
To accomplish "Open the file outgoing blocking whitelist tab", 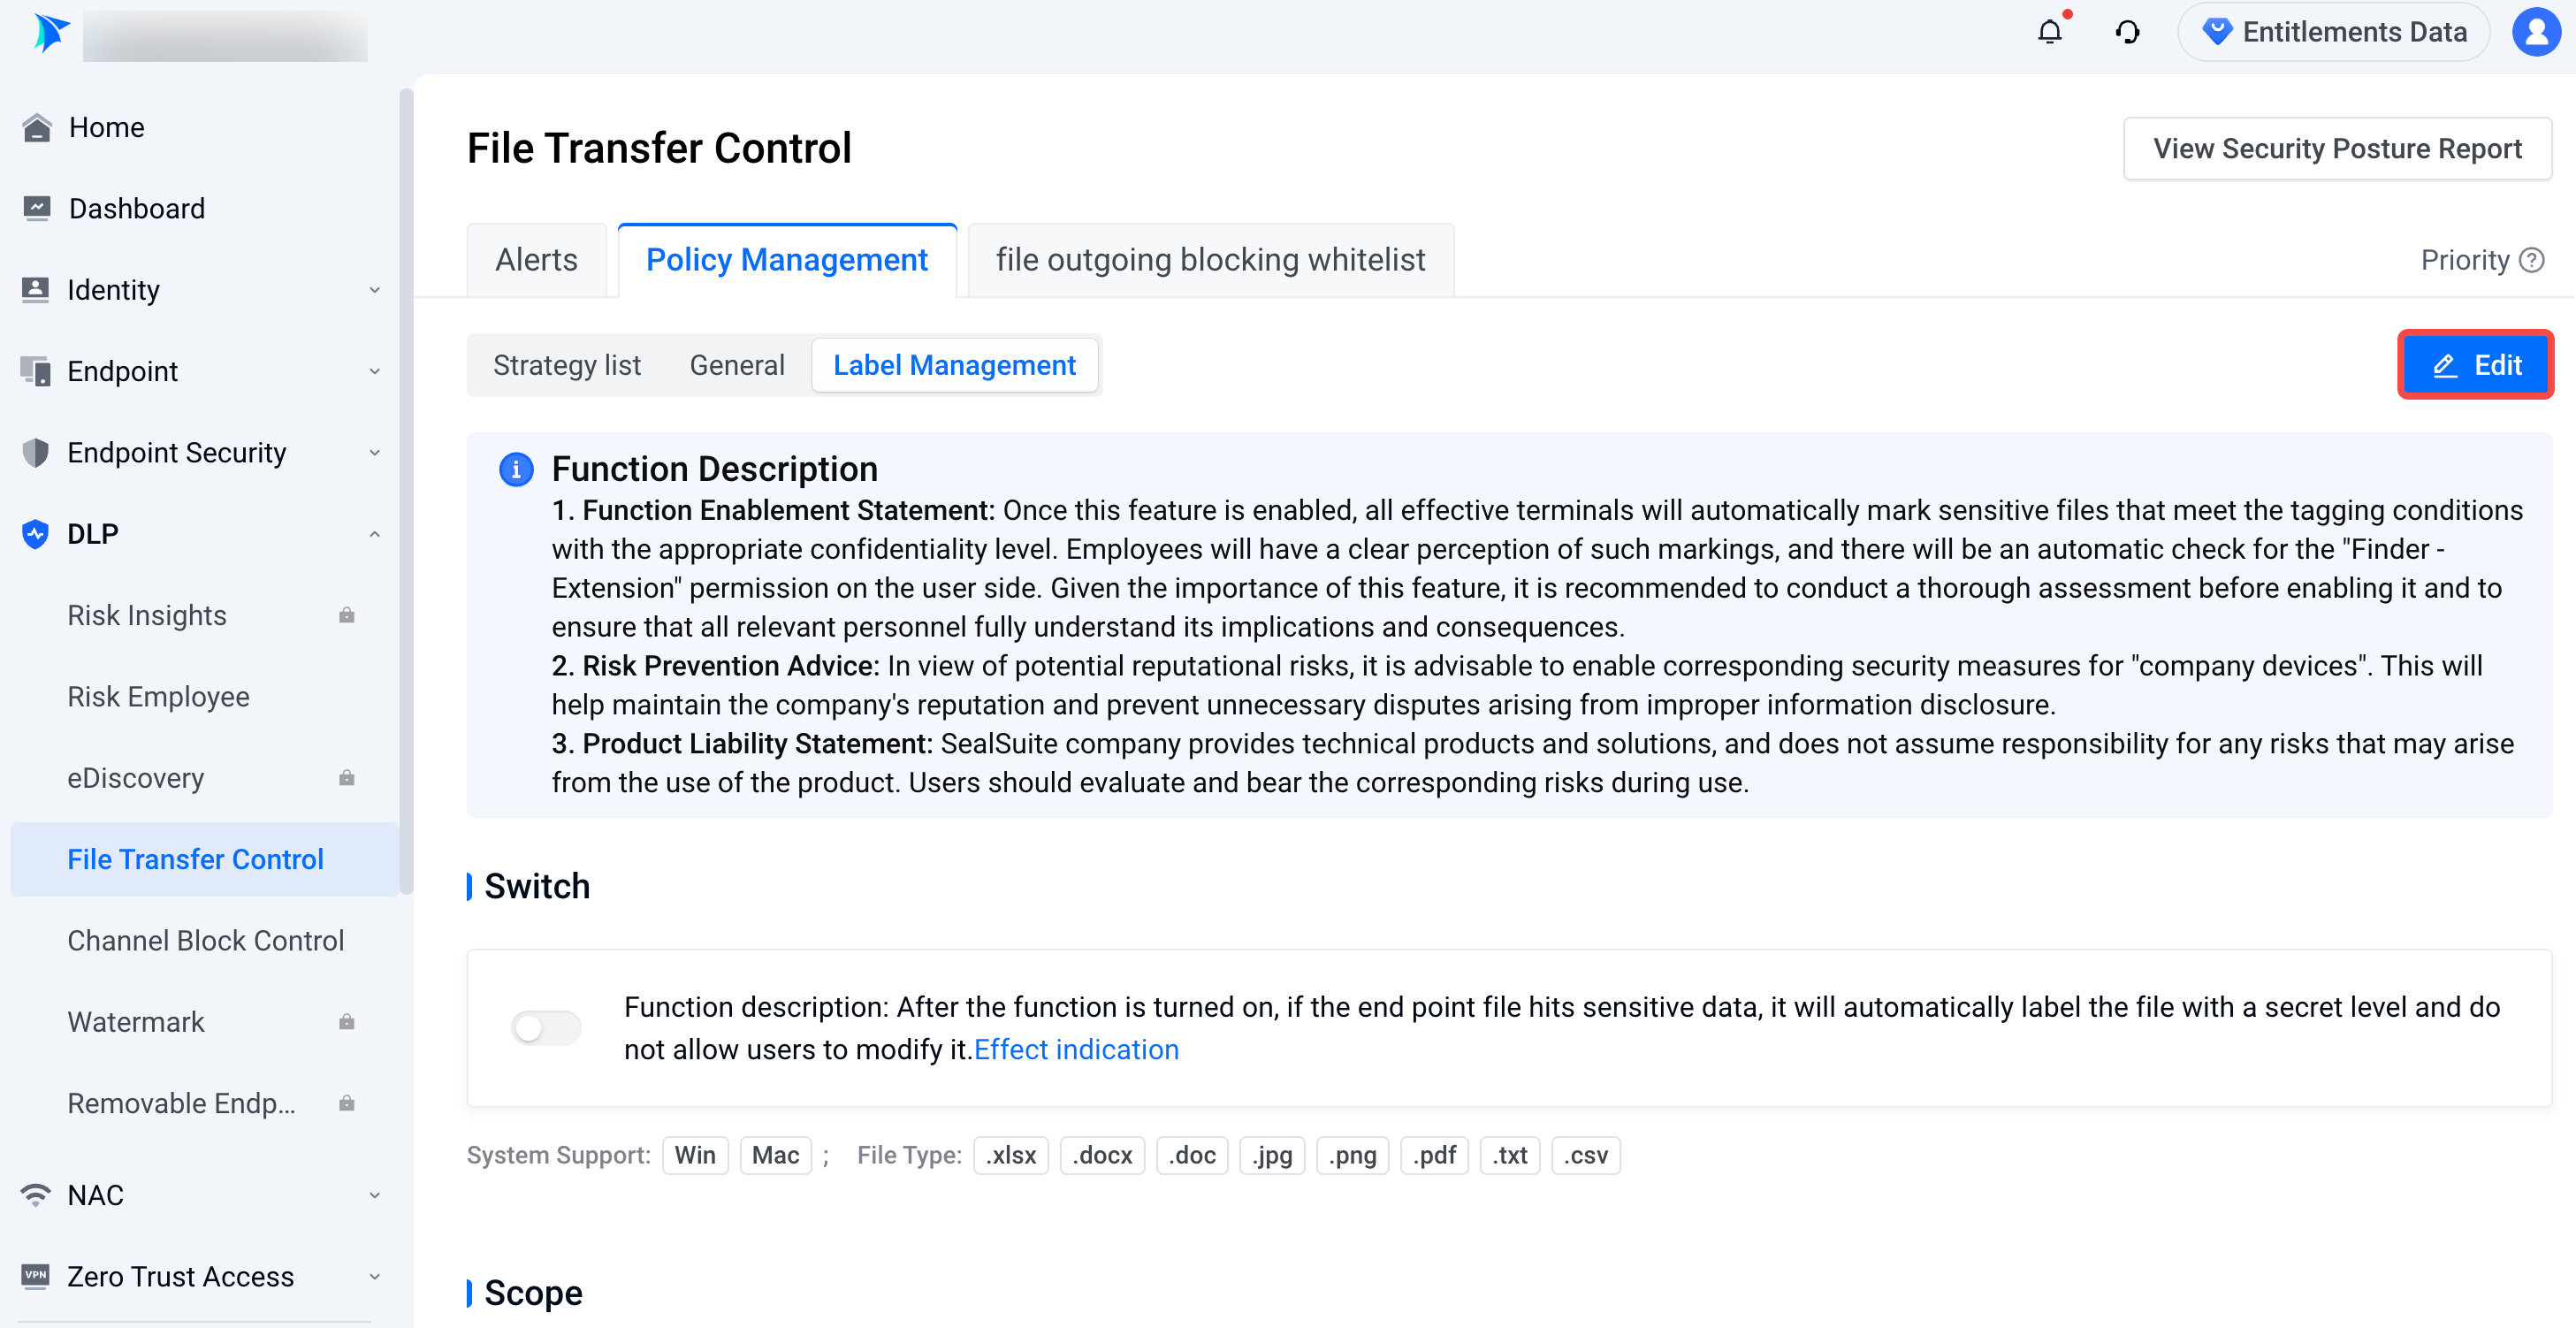I will point(1210,260).
